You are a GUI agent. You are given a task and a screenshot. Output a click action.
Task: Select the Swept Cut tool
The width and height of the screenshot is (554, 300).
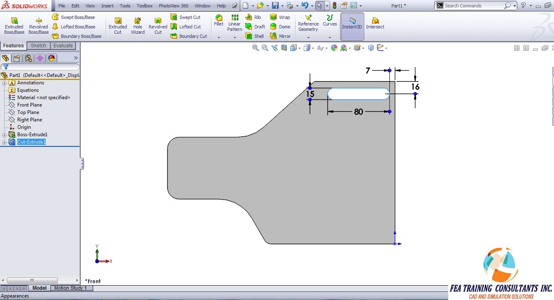[x=186, y=17]
